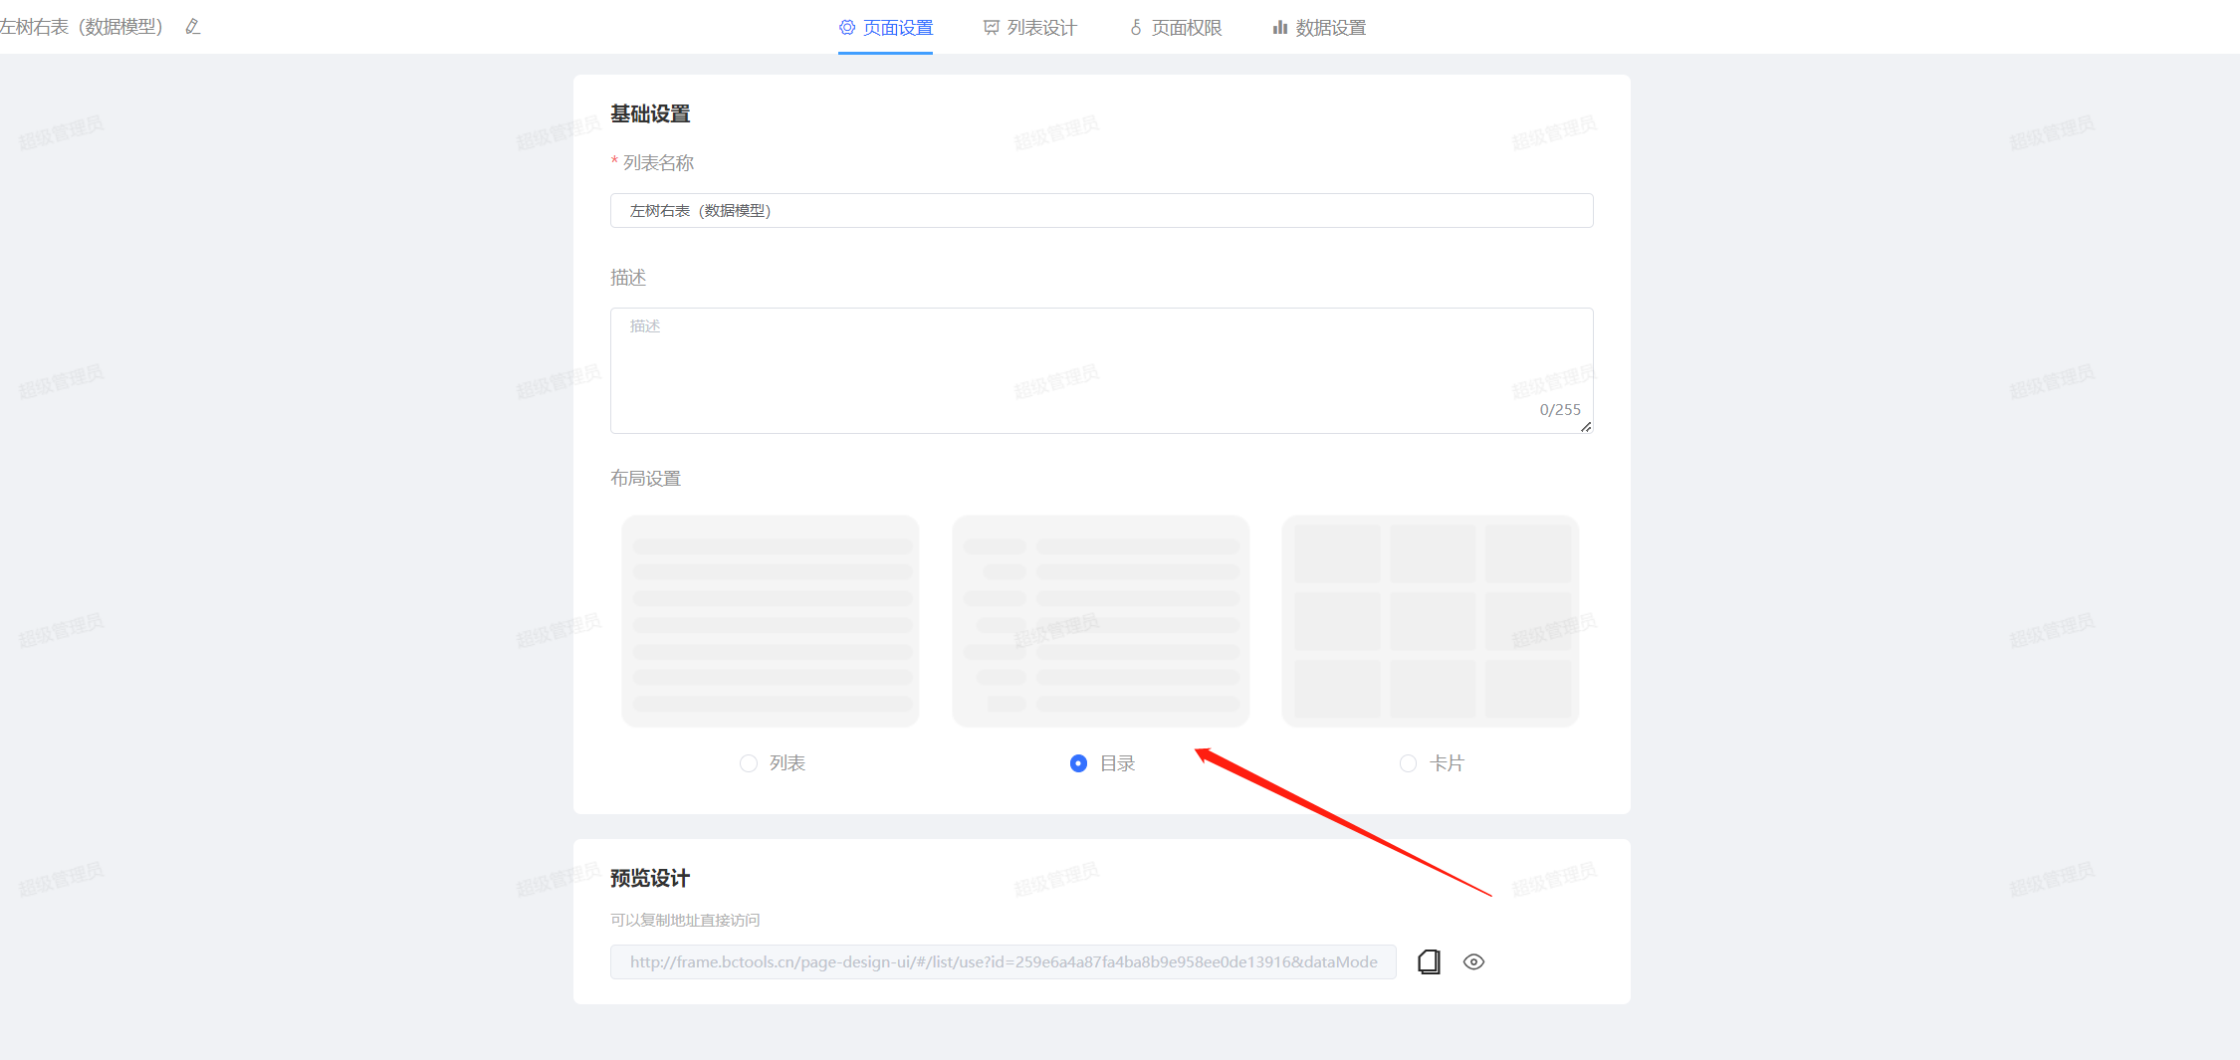Click into the 描述 textarea
The height and width of the screenshot is (1060, 2240).
pos(1101,370)
